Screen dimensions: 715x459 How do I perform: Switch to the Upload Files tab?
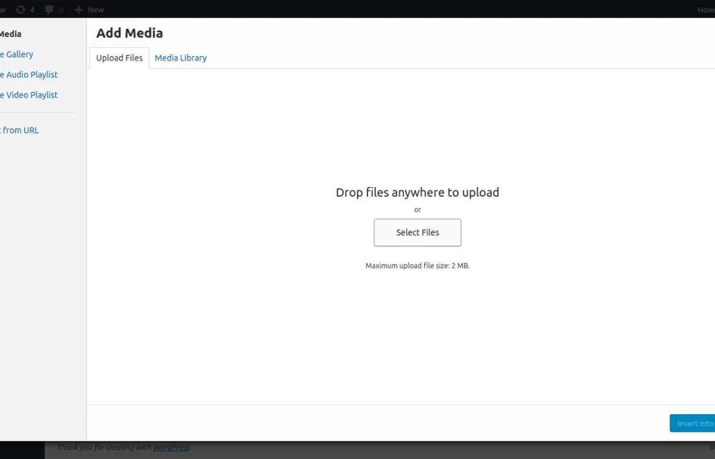tap(120, 58)
